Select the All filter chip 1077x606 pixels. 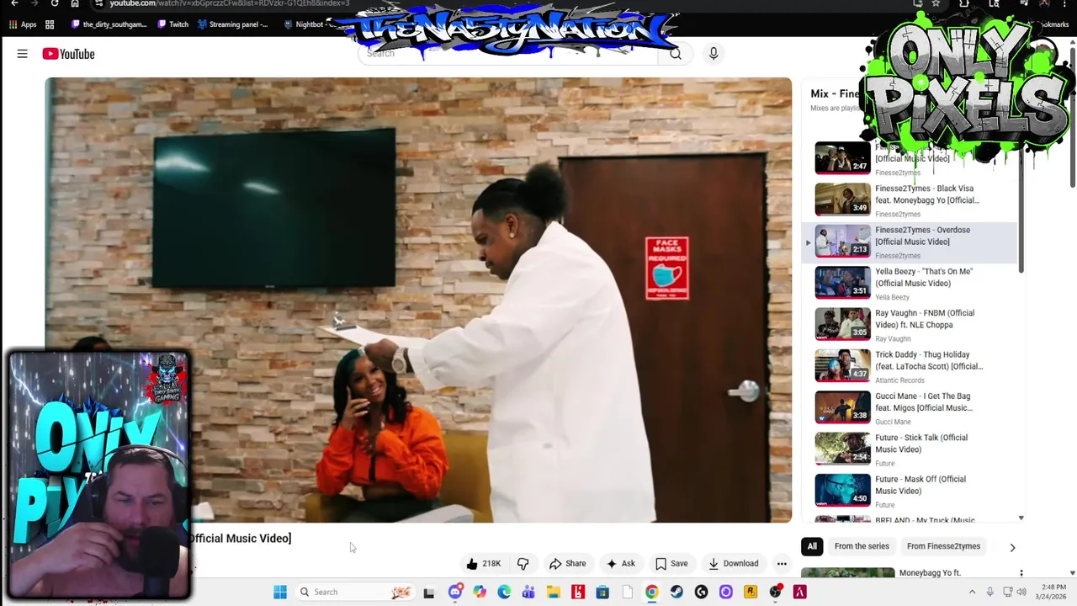812,546
